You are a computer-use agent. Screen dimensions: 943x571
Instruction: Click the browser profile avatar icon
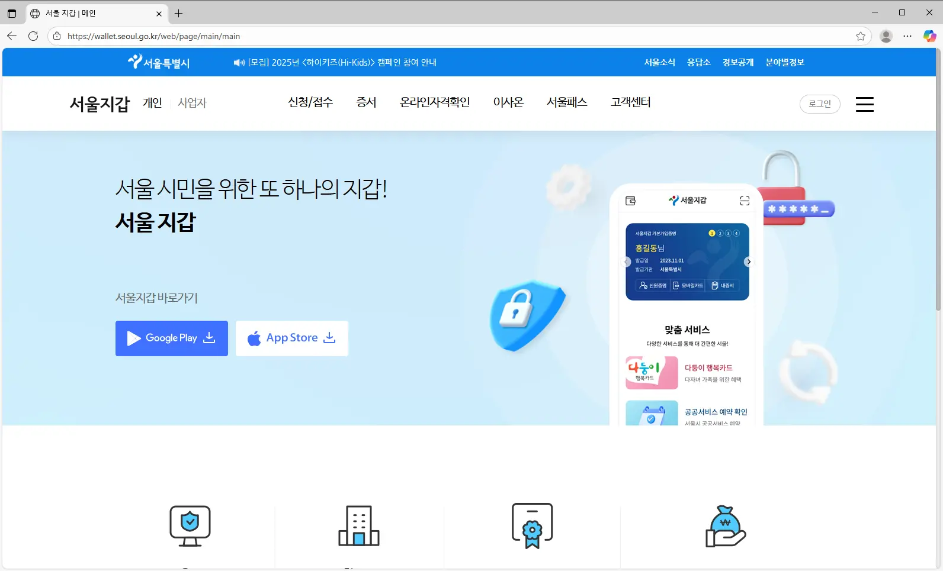pyautogui.click(x=886, y=36)
